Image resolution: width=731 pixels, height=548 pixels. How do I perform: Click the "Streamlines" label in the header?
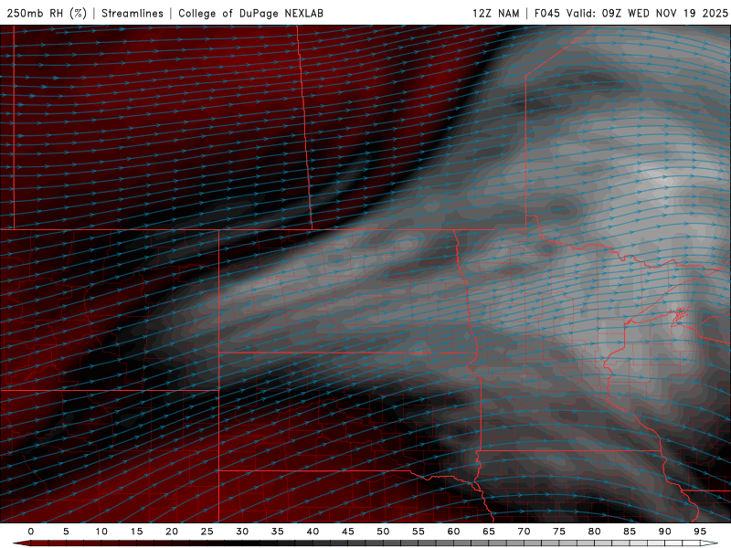point(132,13)
